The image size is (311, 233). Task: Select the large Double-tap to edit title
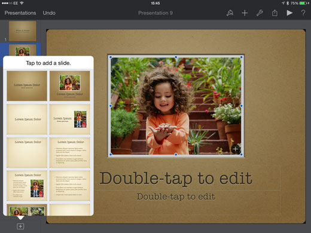[x=176, y=178]
